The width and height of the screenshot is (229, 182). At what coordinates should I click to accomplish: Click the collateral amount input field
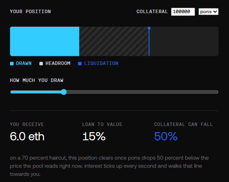(183, 12)
